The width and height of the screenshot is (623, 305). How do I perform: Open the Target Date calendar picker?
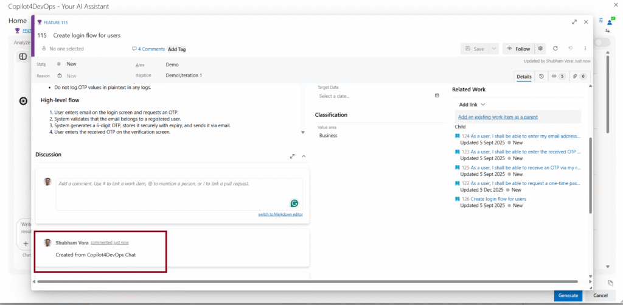click(437, 96)
